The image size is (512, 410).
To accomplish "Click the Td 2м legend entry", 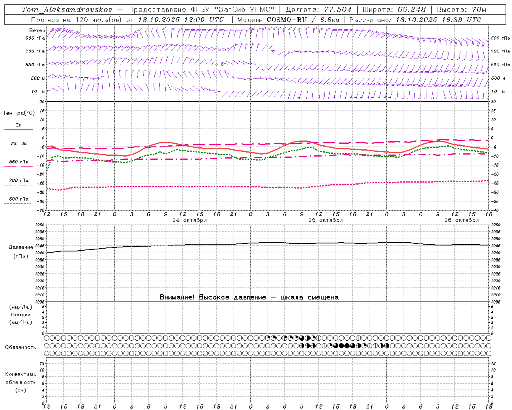I will pos(19,143).
